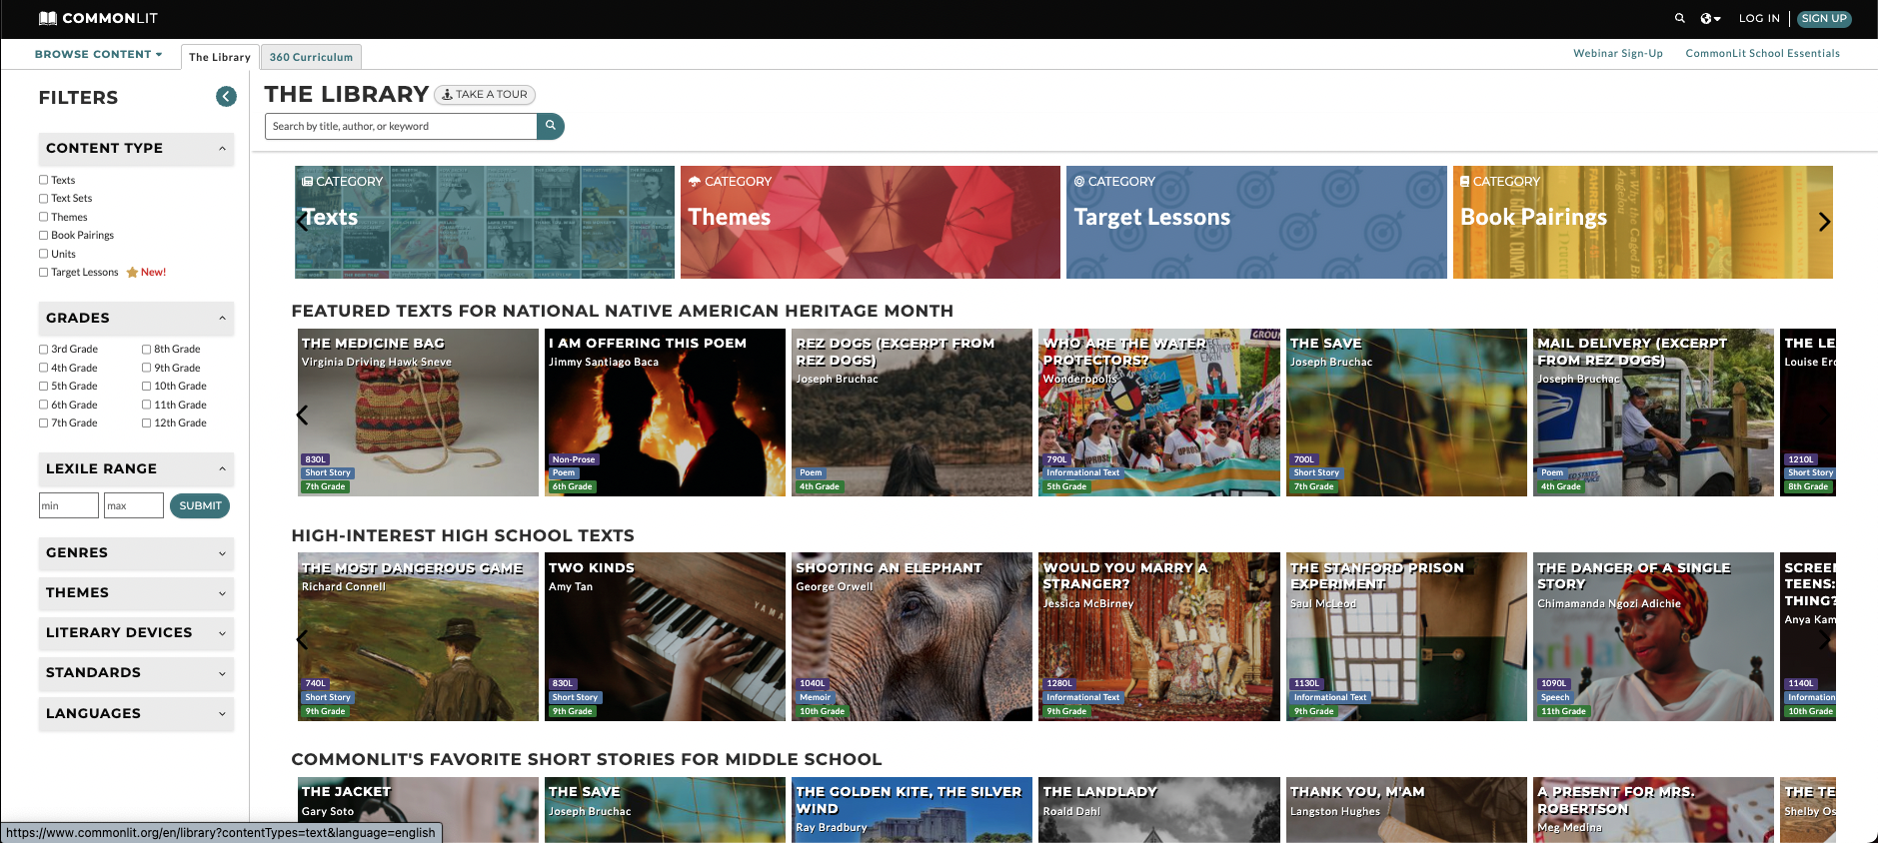Focus the Lexile min input field
This screenshot has width=1878, height=843.
point(69,505)
